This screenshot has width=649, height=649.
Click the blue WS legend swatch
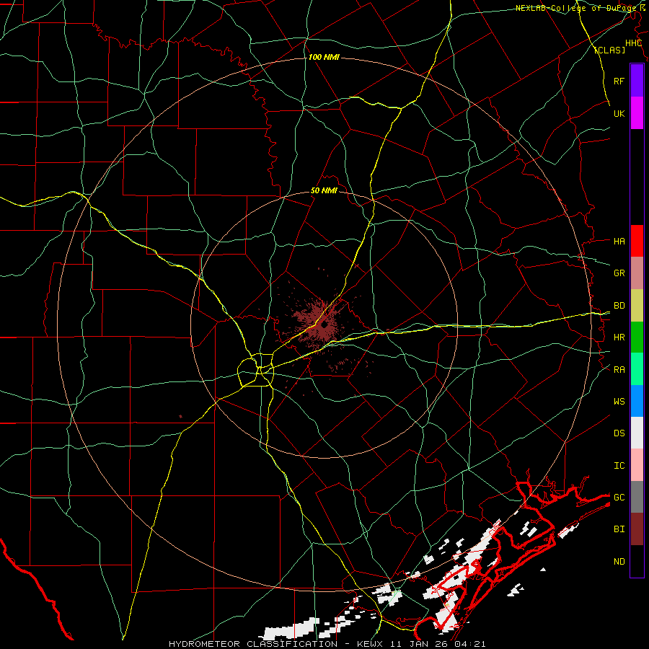coord(637,401)
